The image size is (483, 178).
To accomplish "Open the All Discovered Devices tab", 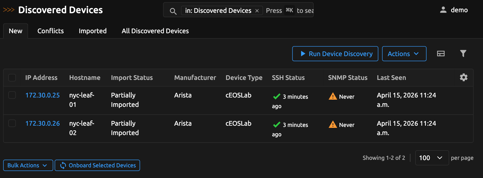I will click(155, 31).
